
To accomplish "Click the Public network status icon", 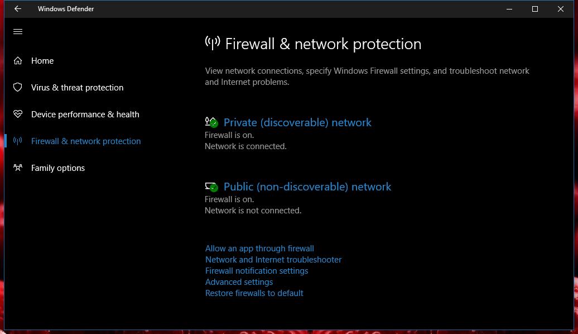I will click(211, 187).
